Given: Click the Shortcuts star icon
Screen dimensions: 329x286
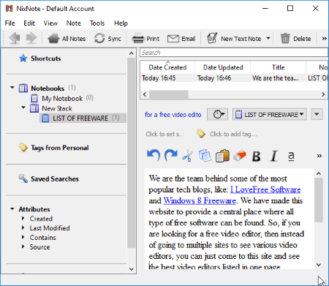Looking at the screenshot, I should 23,59.
